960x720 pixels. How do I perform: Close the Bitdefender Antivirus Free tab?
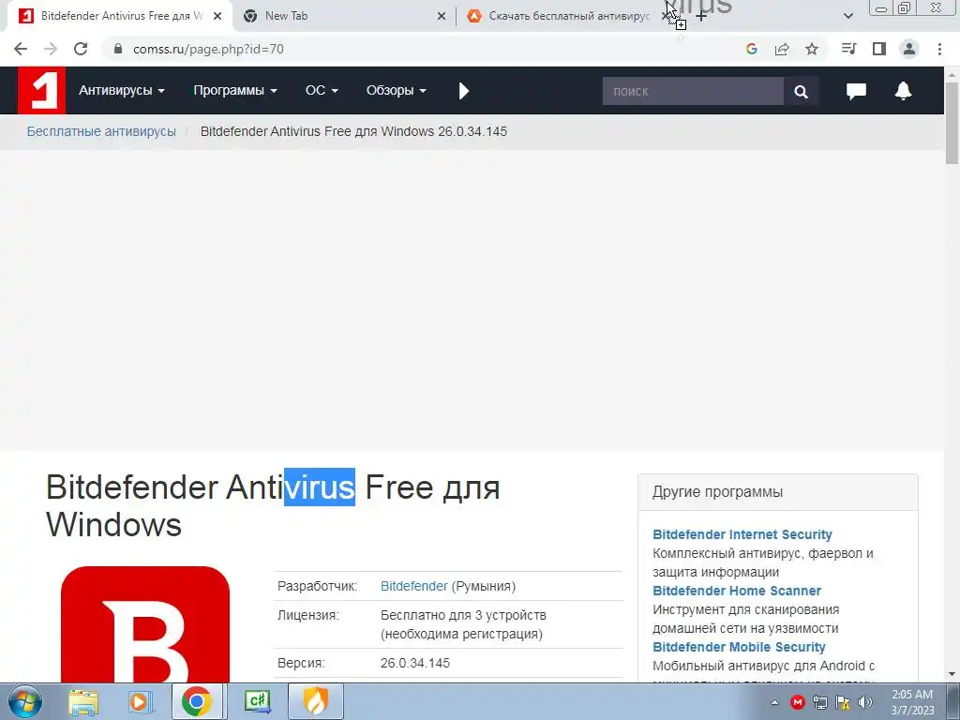217,17
